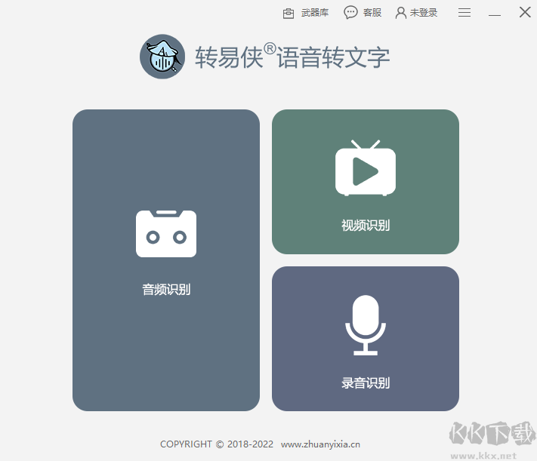This screenshot has height=461, width=537.
Task: Minimize the application window
Action: tap(495, 14)
